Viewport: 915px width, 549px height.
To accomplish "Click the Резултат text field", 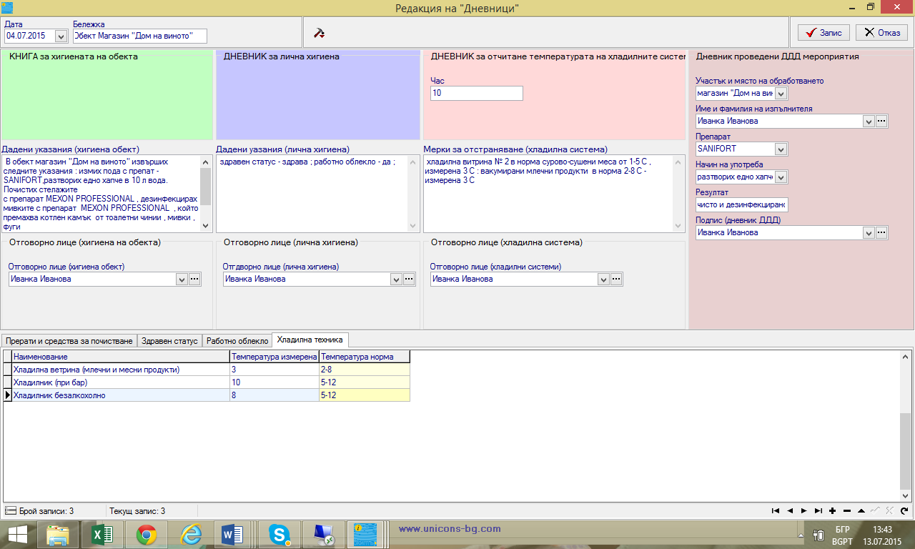I will (x=741, y=204).
